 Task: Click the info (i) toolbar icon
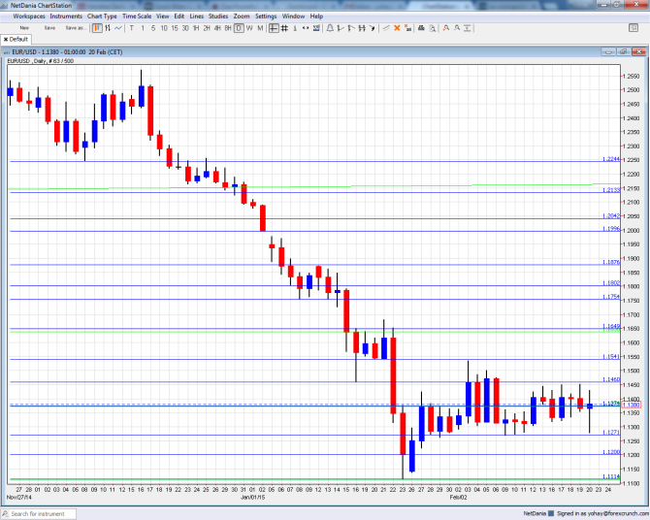[x=295, y=28]
